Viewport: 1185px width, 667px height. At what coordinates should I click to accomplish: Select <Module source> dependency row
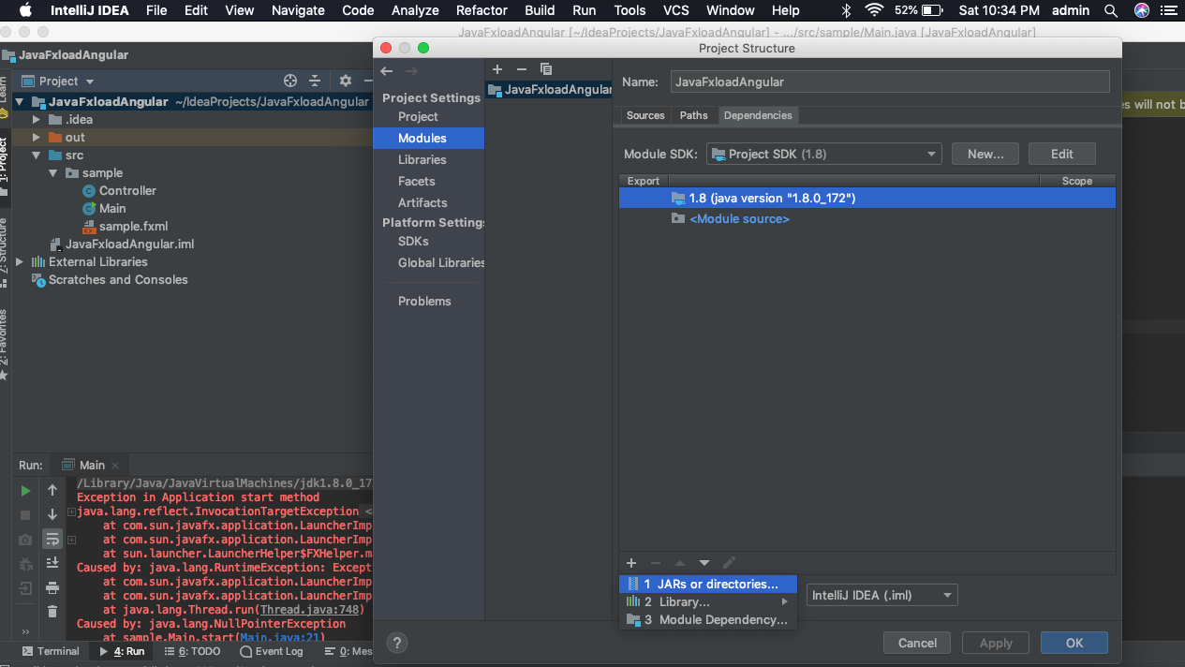(867, 218)
